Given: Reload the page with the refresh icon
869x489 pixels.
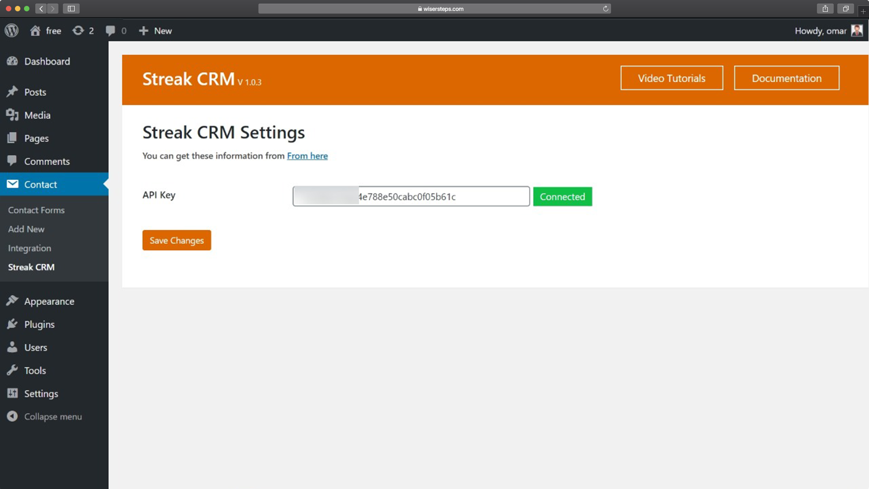Looking at the screenshot, I should [x=605, y=9].
